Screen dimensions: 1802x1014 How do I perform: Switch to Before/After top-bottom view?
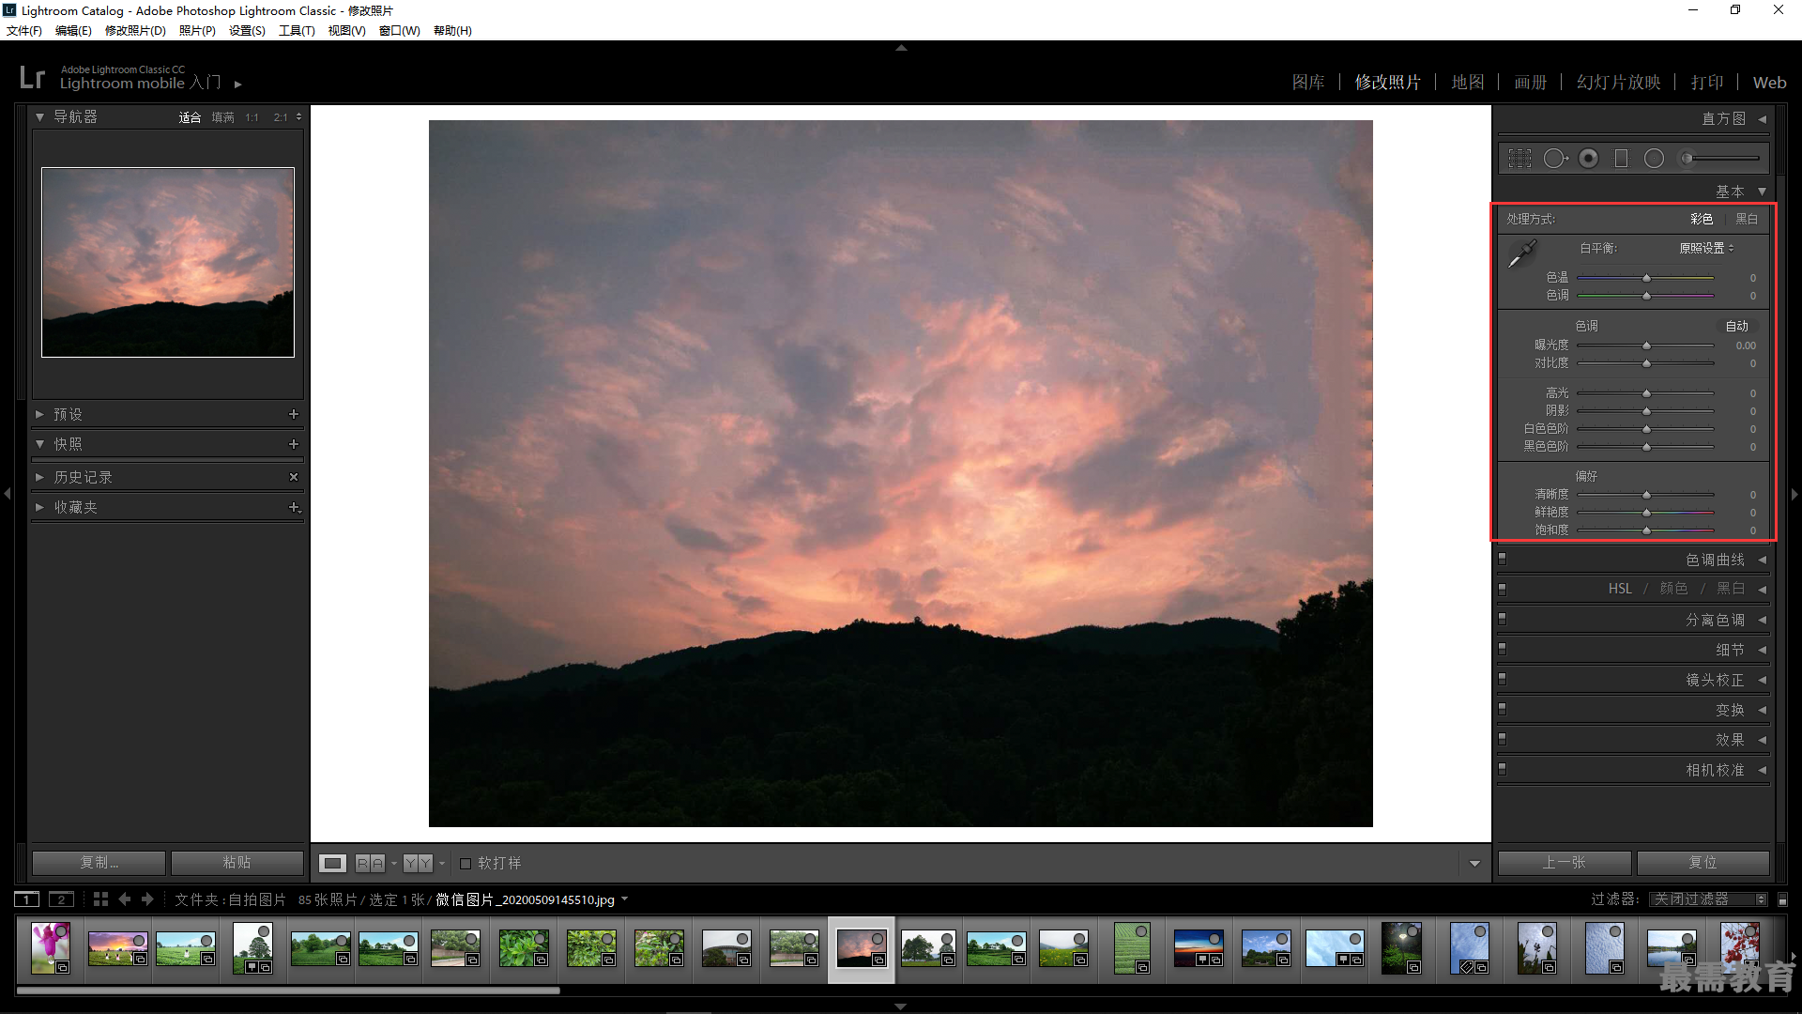point(418,863)
